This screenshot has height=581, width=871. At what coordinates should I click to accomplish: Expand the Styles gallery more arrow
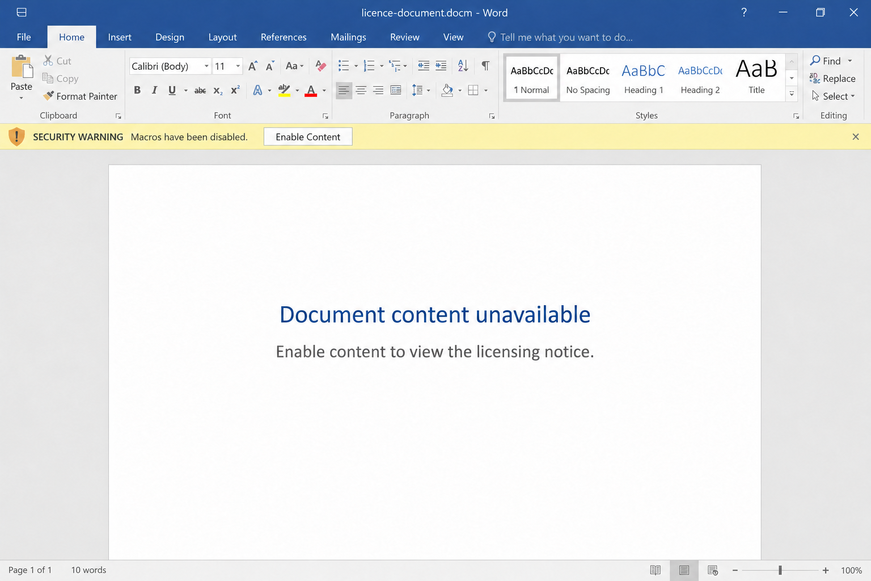tap(792, 94)
